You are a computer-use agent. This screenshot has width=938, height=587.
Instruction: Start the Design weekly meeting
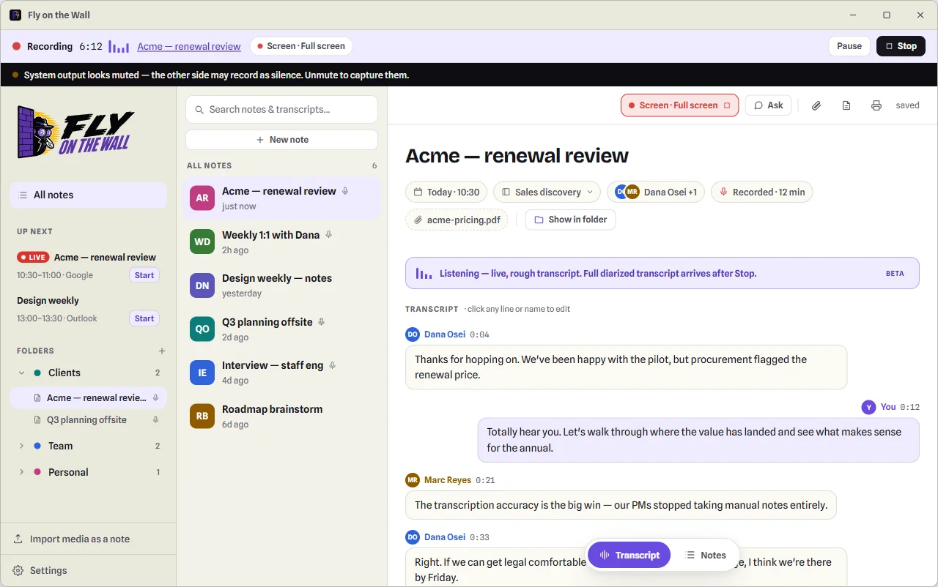(x=144, y=318)
